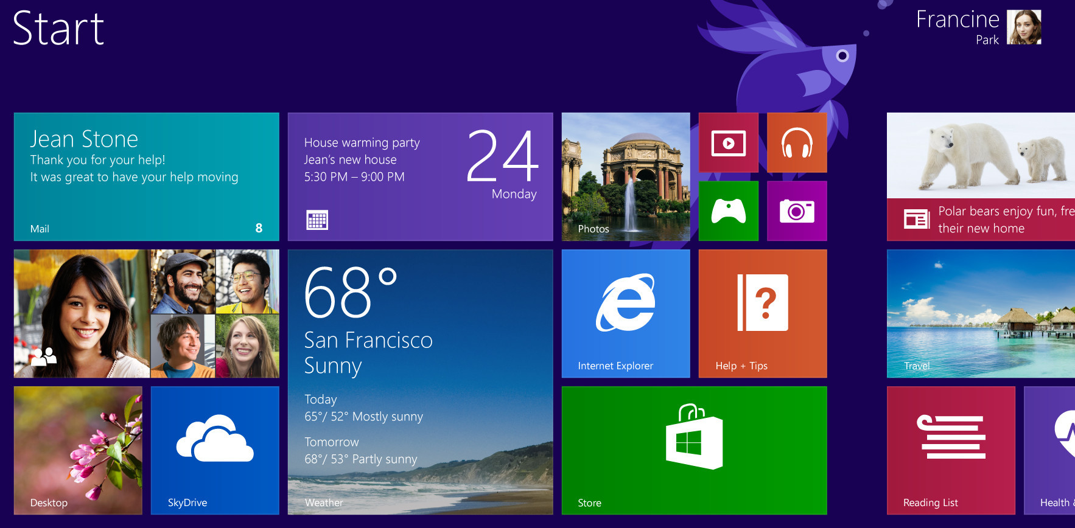Open the Camera tile
1075x528 pixels.
click(797, 211)
